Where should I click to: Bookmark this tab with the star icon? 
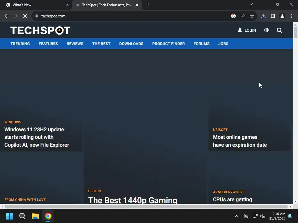click(252, 16)
